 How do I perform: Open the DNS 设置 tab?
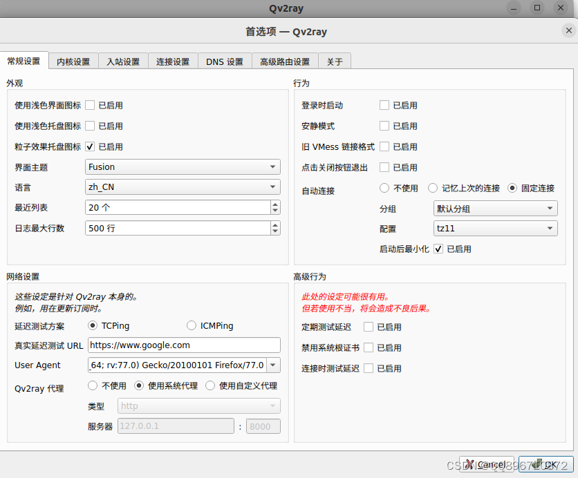[x=225, y=61]
